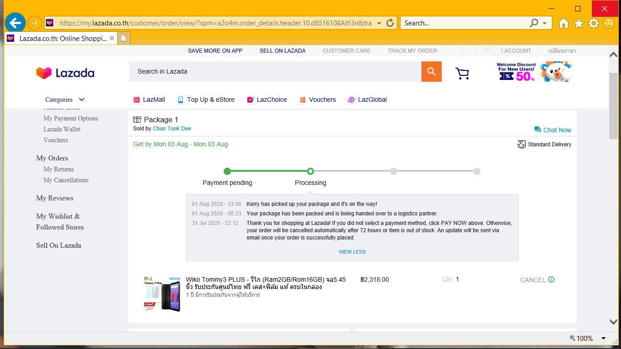Open TRACK MY ORDER menu item
Screen dimensions: 621x349
pos(412,51)
